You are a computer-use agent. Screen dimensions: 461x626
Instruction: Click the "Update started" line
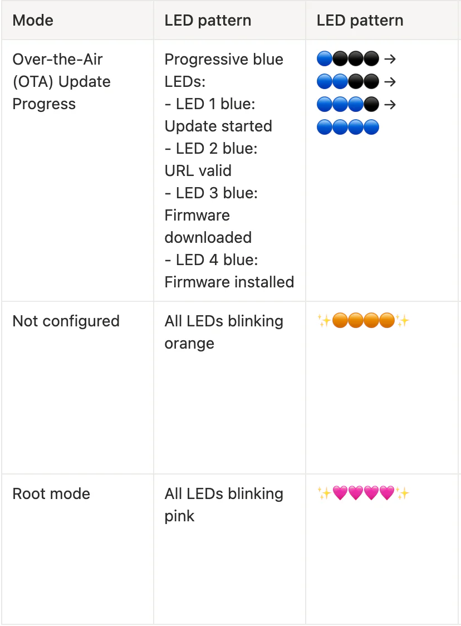218,126
